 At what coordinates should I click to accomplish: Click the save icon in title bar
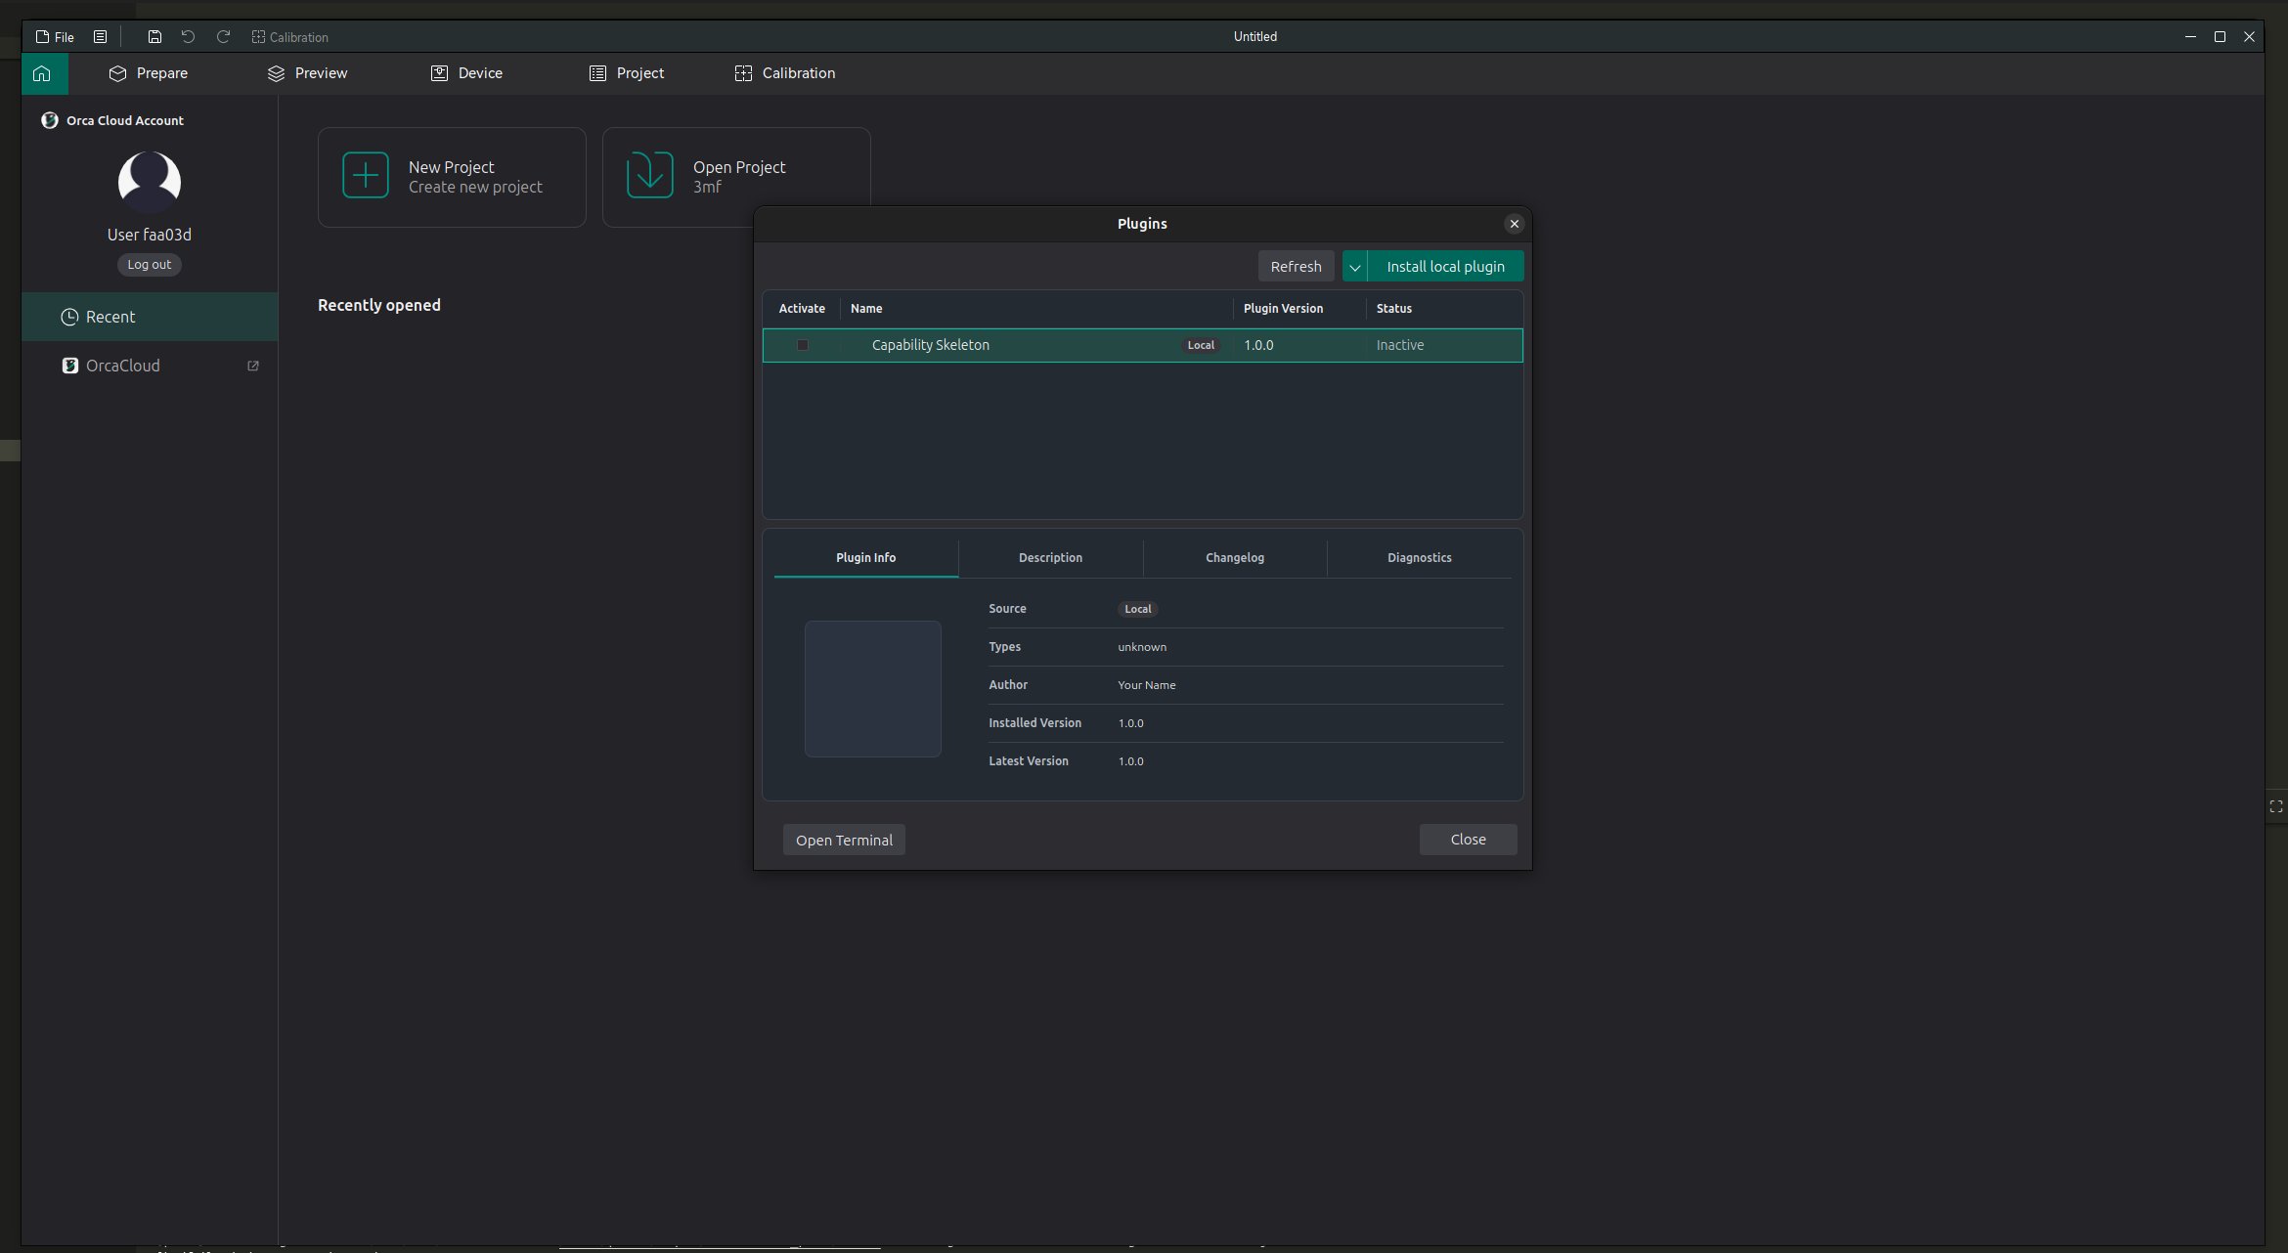coord(154,37)
